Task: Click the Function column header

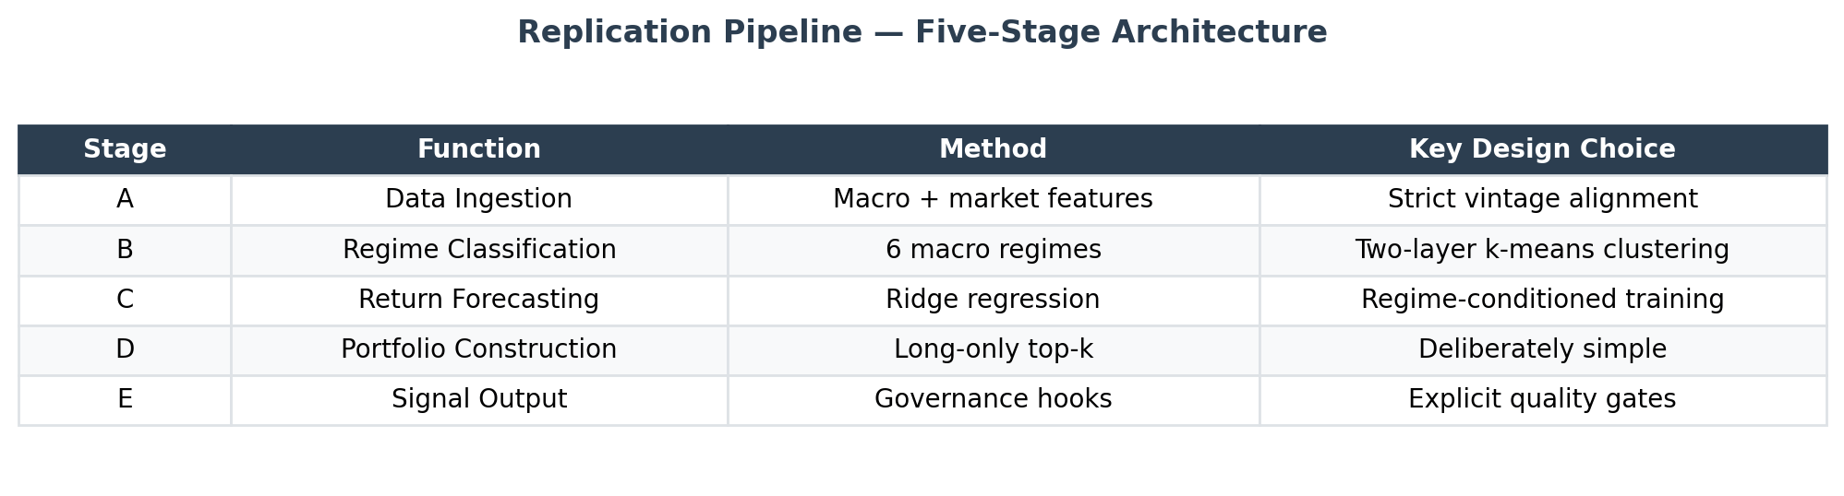Action: [479, 149]
